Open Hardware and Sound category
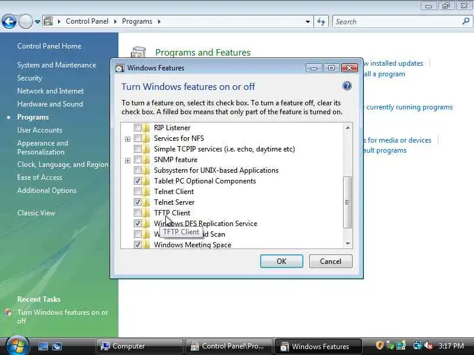Viewport: 474px width, 355px height. pos(50,104)
